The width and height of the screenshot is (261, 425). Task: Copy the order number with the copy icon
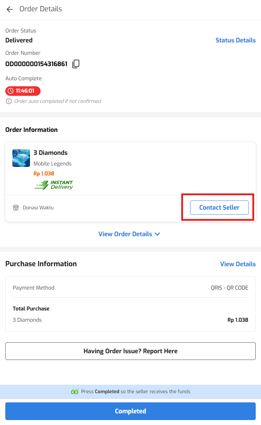[76, 64]
